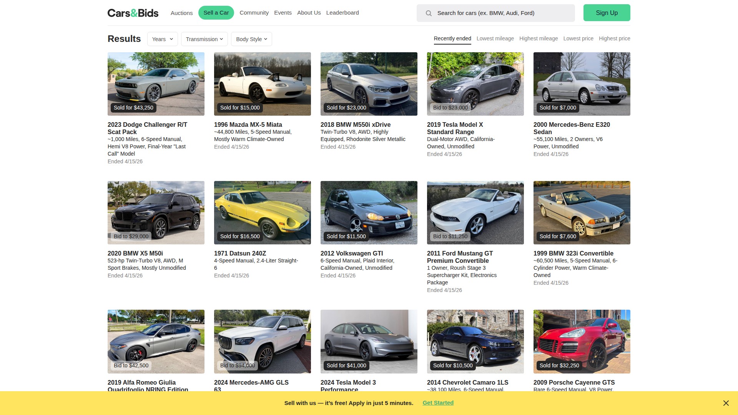Go to the Leaderboard page

342,13
